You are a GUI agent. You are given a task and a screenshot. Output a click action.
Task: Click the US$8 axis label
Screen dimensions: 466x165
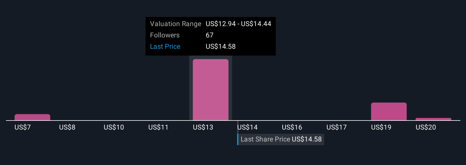point(67,127)
